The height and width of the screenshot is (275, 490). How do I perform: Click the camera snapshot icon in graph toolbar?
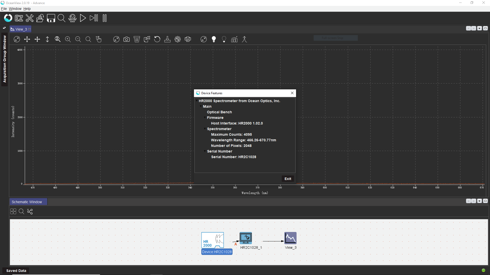(126, 39)
